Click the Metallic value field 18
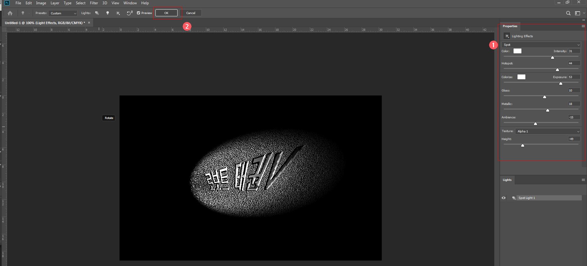 click(x=574, y=104)
